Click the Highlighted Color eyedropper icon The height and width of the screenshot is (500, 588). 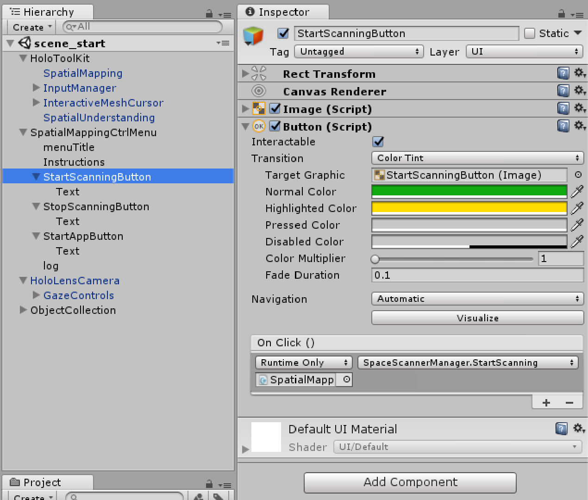(577, 208)
